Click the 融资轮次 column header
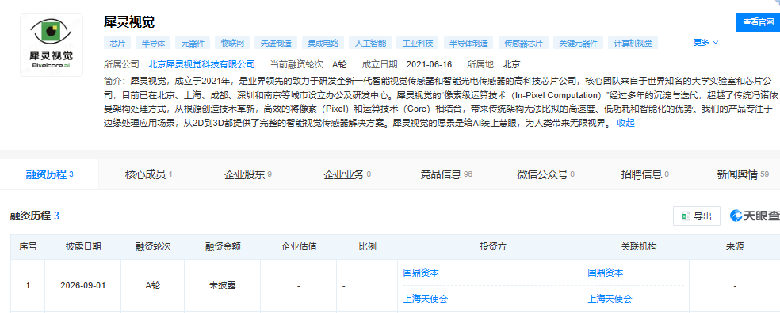The image size is (780, 313). click(153, 246)
